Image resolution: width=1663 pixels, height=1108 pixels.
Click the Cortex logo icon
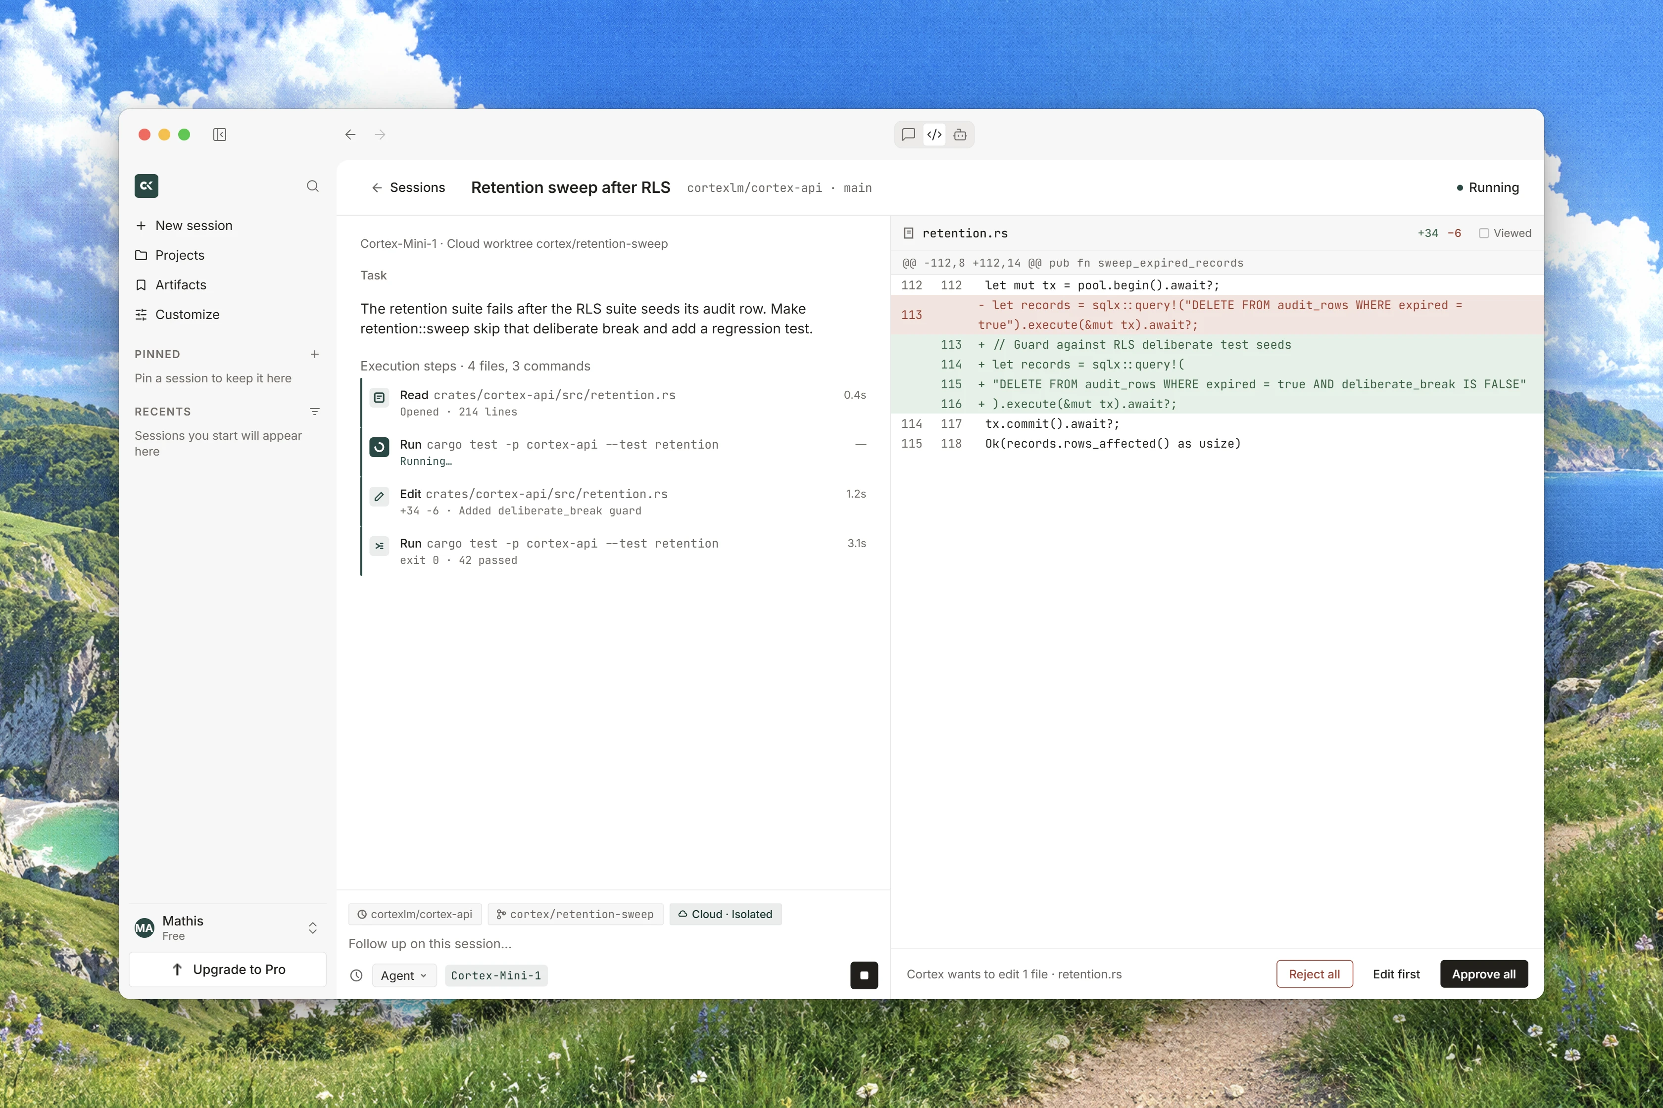point(147,186)
